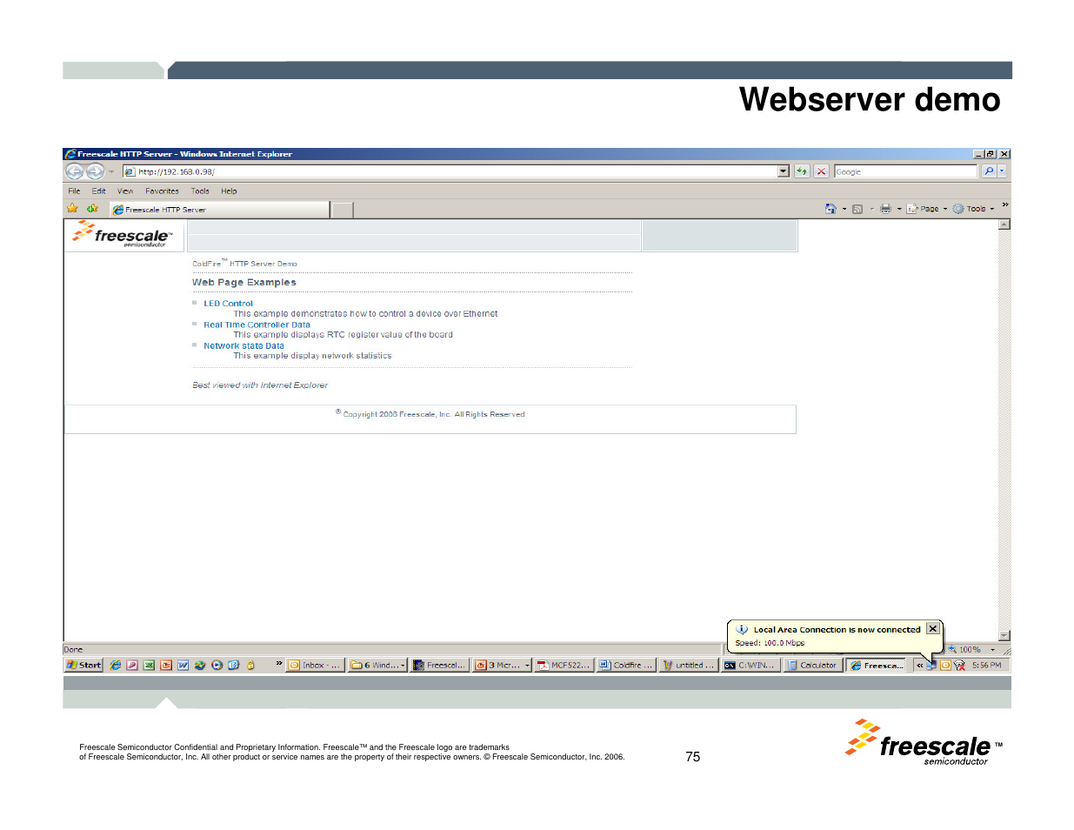1074x830 pixels.
Task: Go forward with the browser Forward arrow
Action: [x=96, y=171]
